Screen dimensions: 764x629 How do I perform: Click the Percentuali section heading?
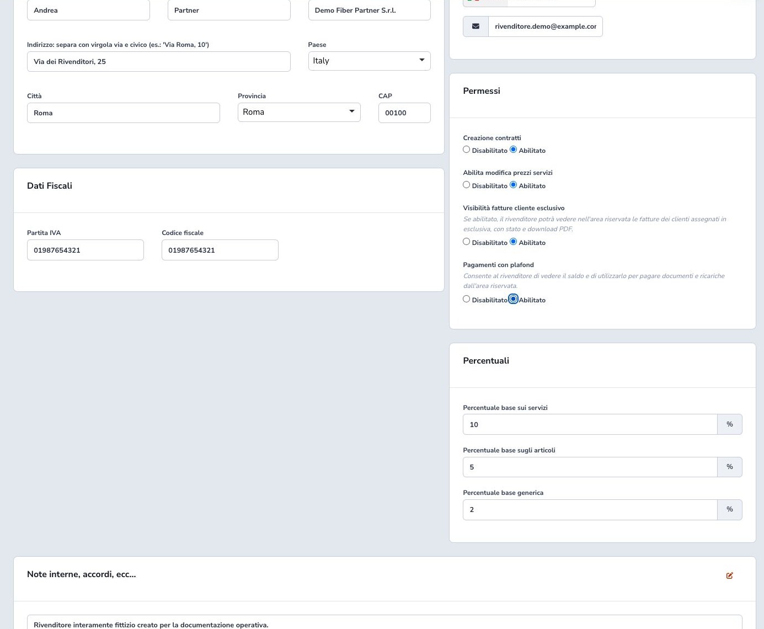coord(486,361)
